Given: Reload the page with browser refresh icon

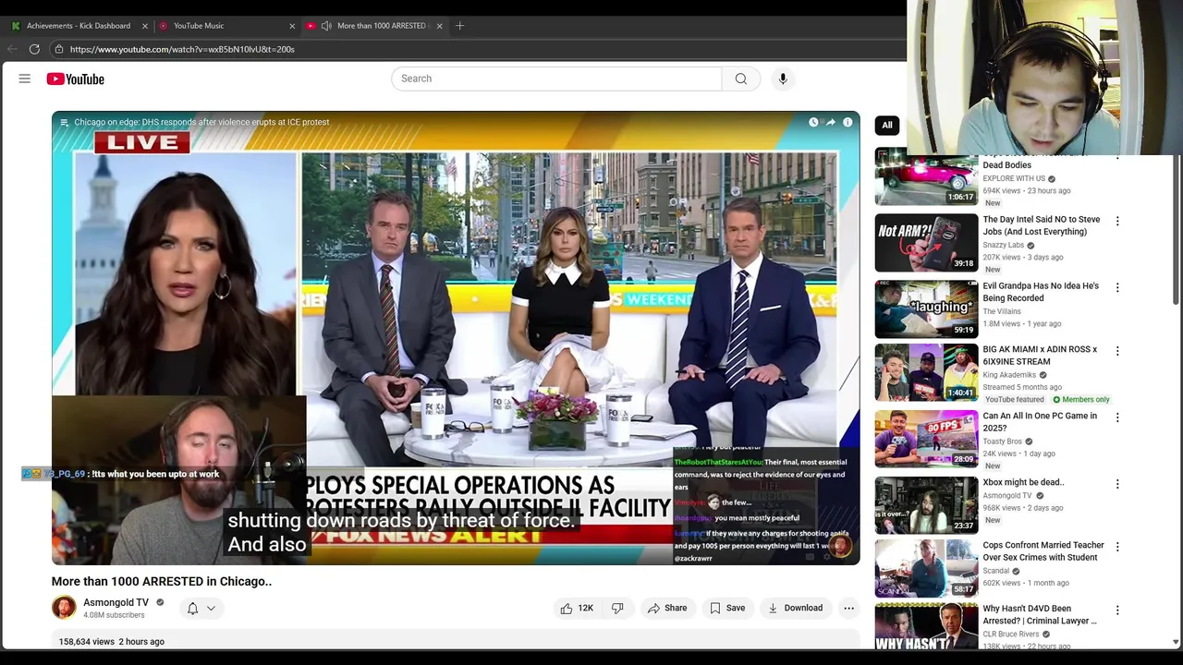Looking at the screenshot, I should 34,49.
